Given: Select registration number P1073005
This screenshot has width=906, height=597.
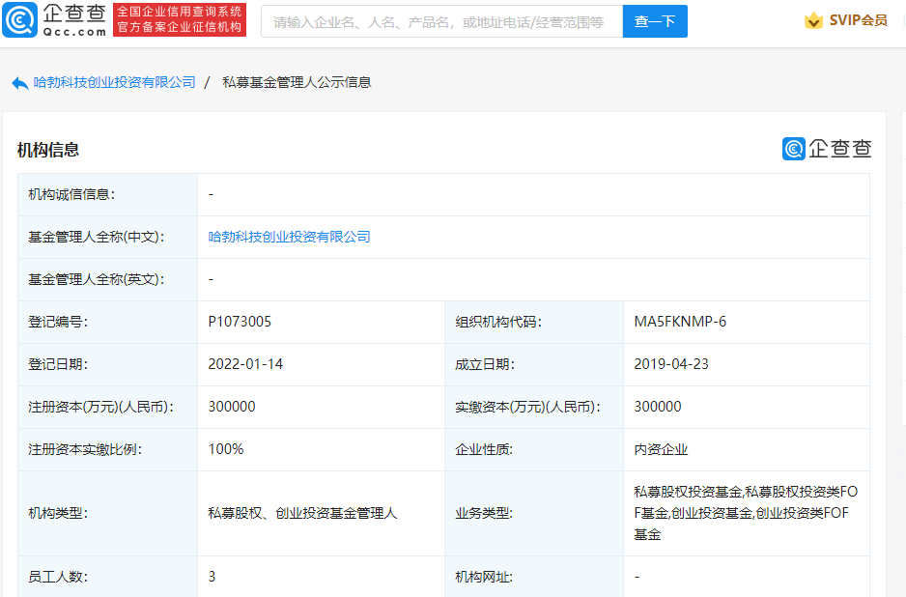Looking at the screenshot, I should pos(240,322).
